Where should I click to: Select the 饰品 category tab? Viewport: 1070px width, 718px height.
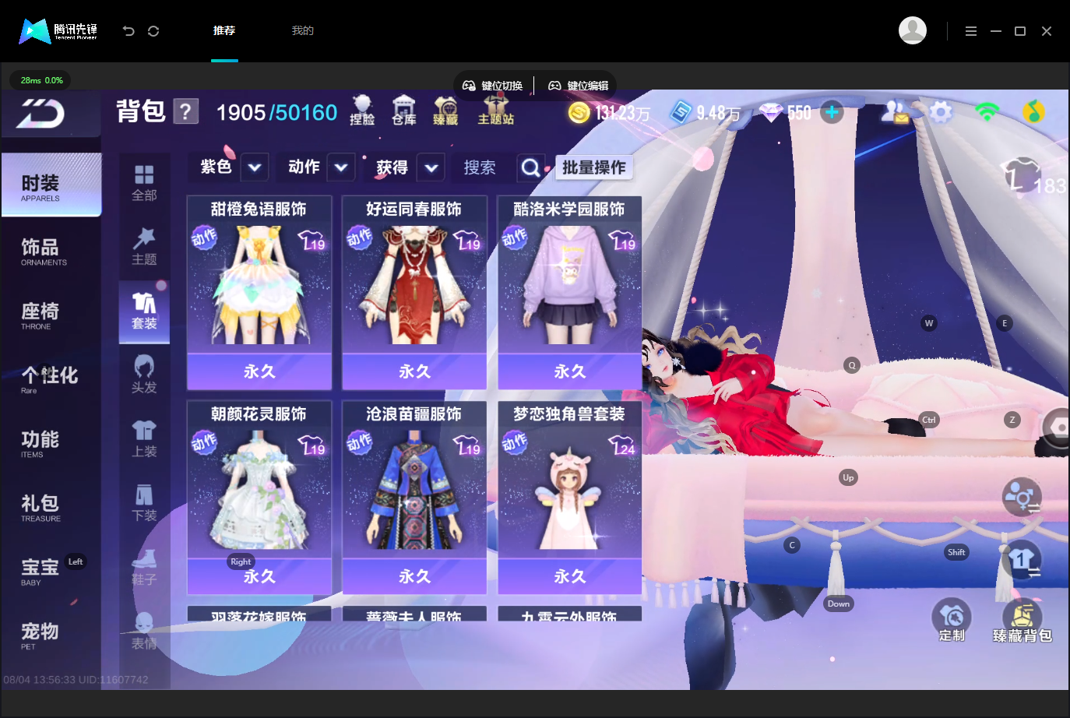point(51,251)
